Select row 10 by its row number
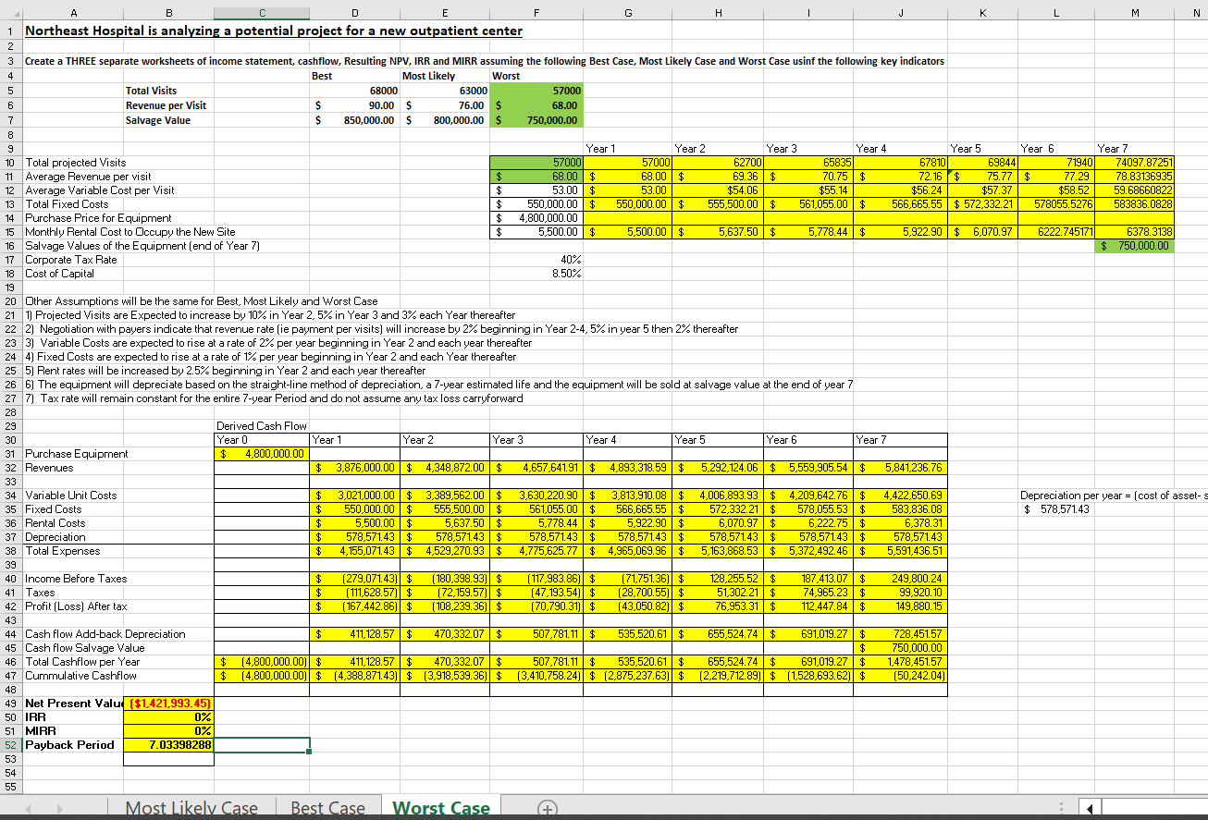Image resolution: width=1208 pixels, height=820 pixels. click(10, 163)
